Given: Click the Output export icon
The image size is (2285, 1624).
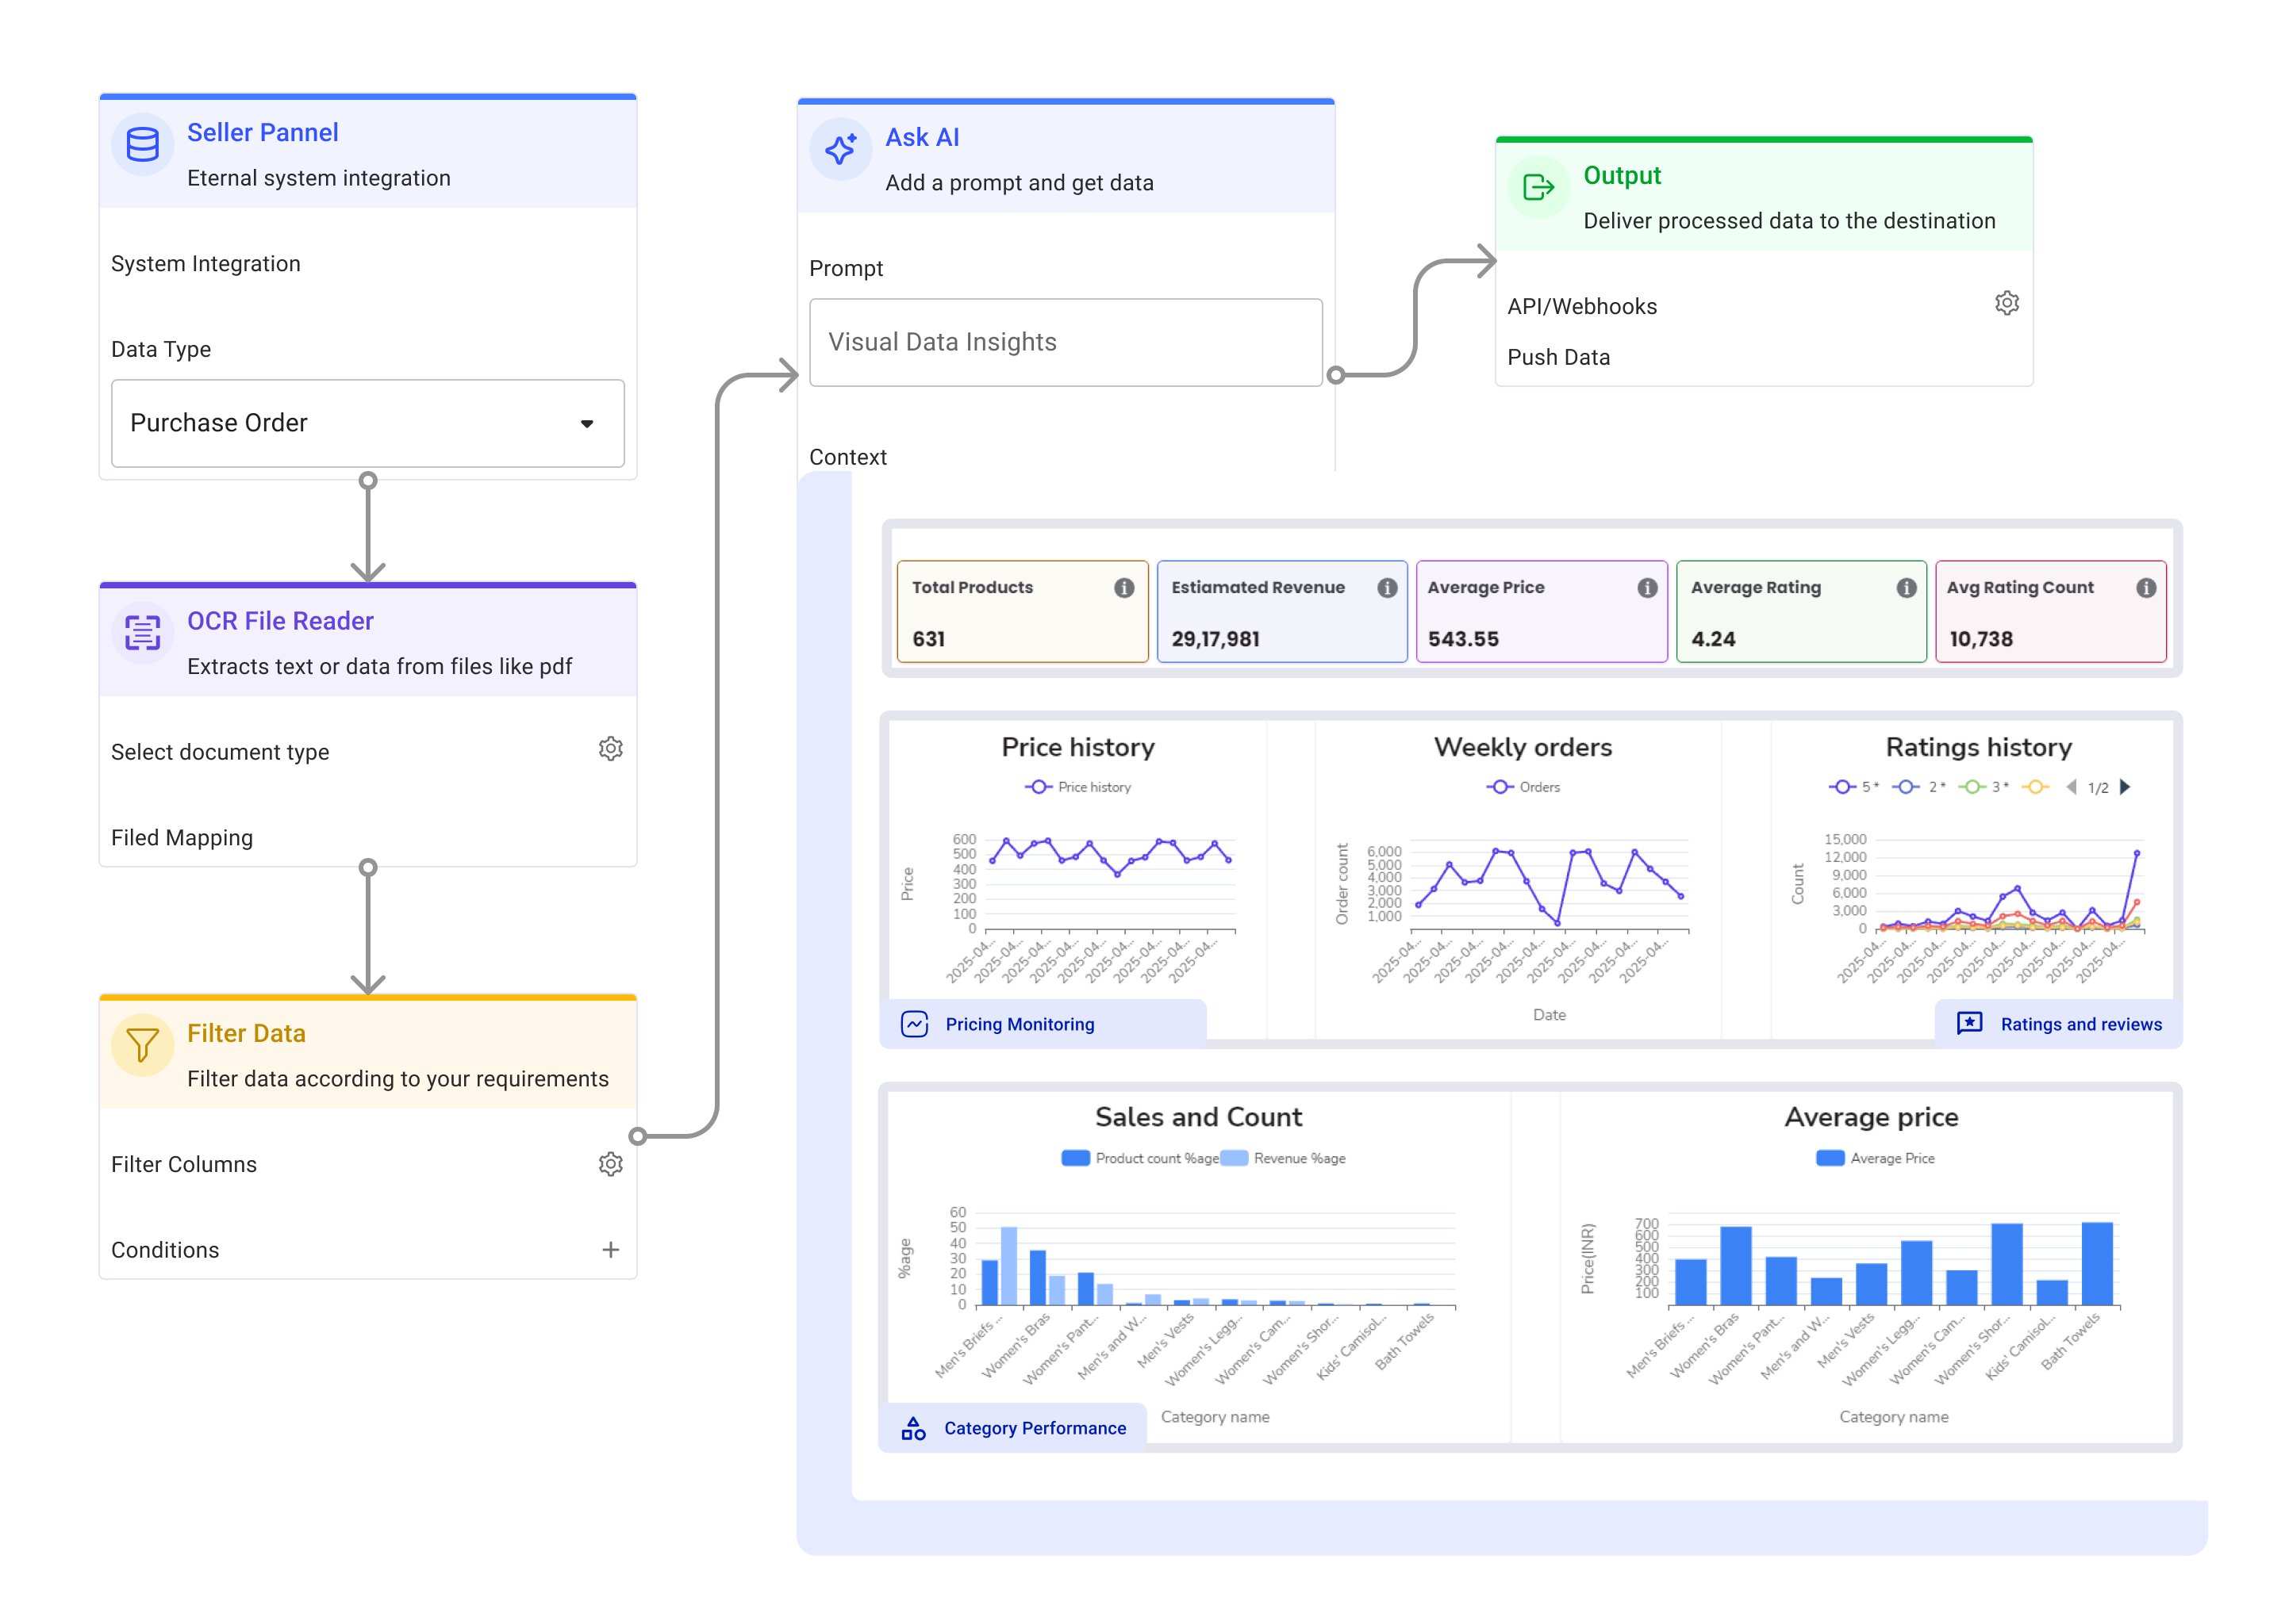Looking at the screenshot, I should click(x=1537, y=187).
